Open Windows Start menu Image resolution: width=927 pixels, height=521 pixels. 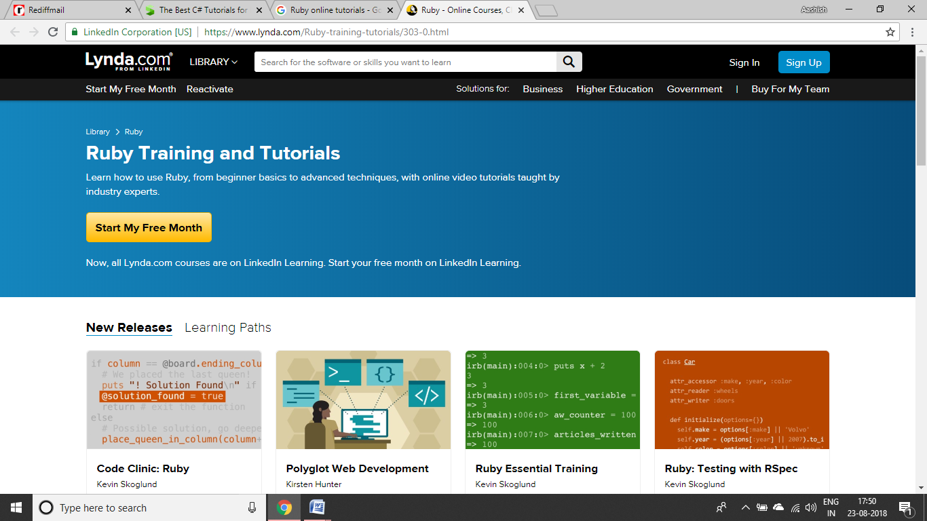click(x=16, y=507)
